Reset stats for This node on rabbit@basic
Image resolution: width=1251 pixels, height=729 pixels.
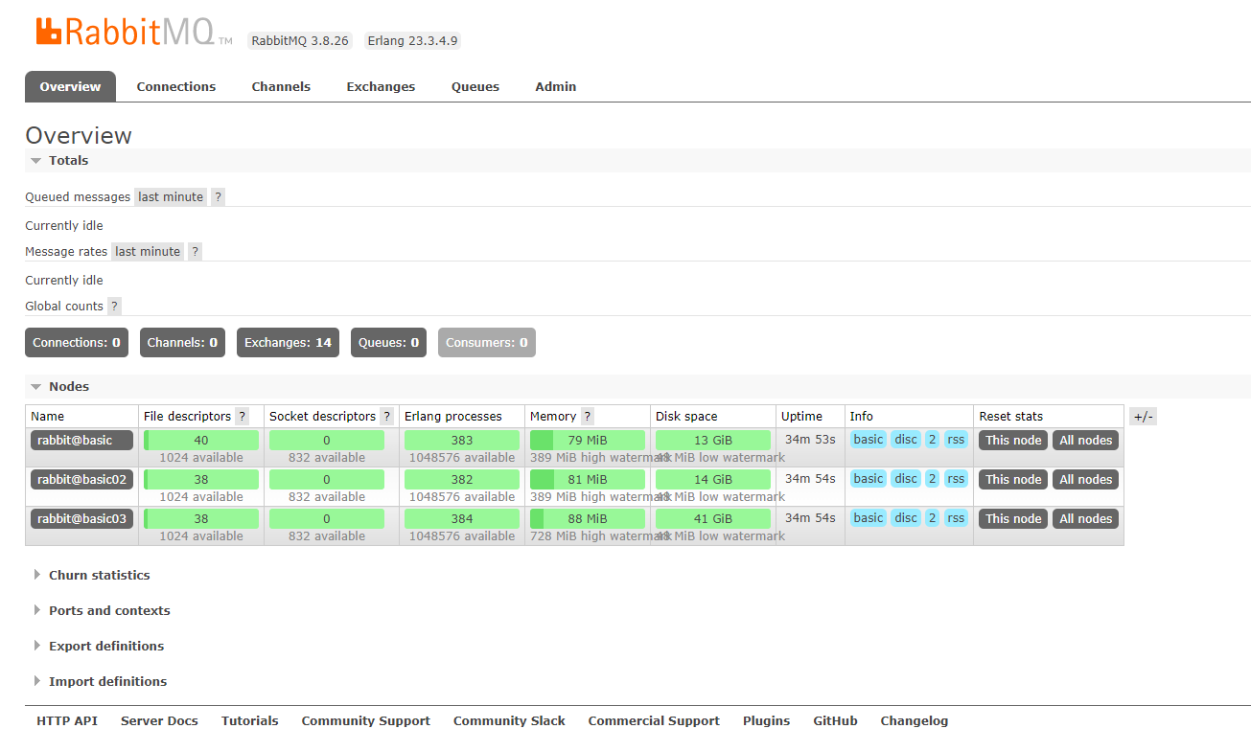(1013, 440)
